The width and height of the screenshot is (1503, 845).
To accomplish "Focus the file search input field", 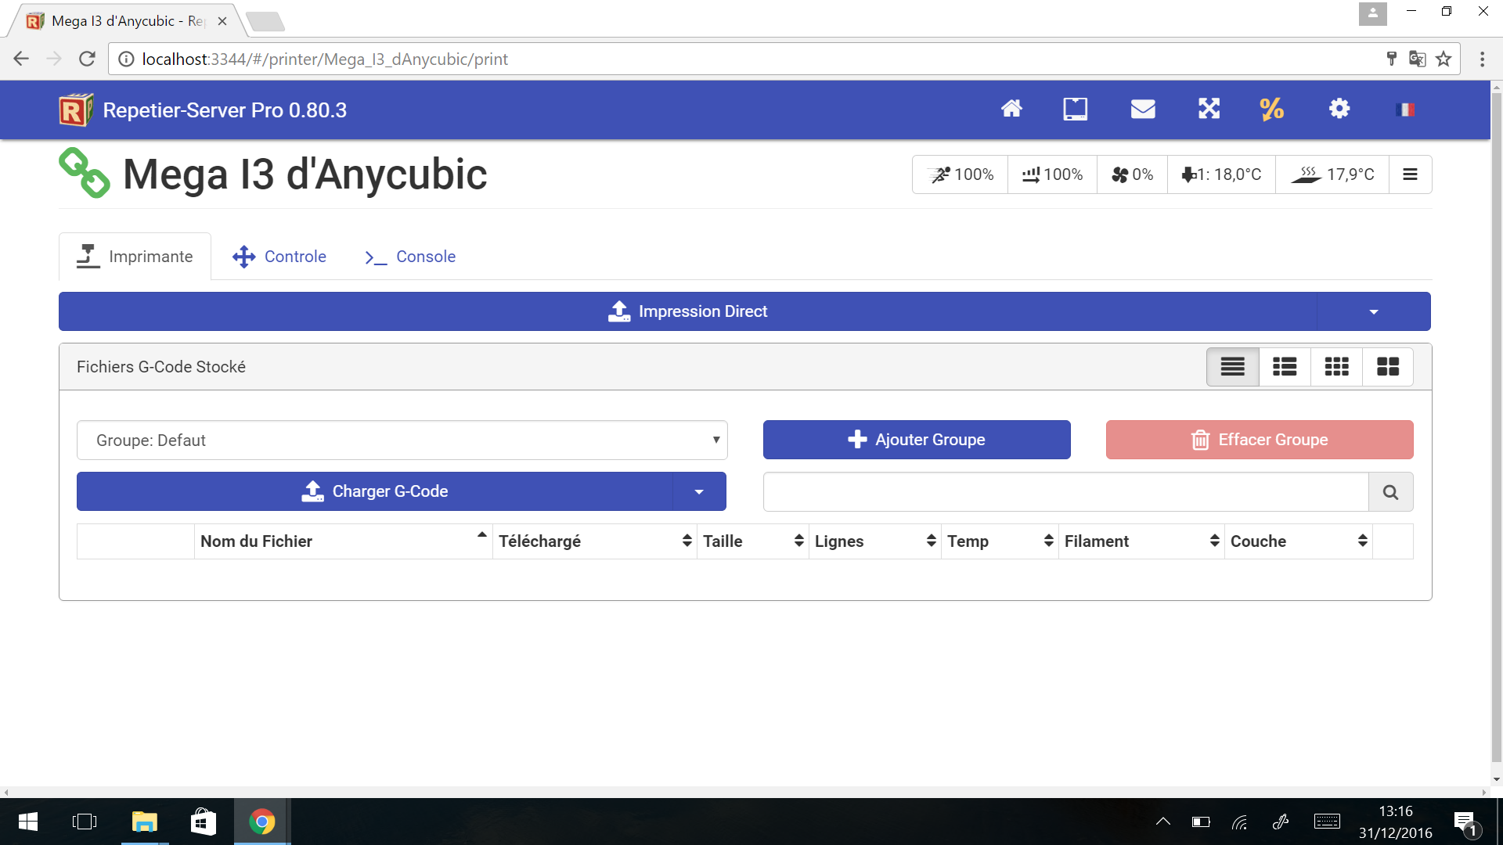I will pyautogui.click(x=1065, y=492).
